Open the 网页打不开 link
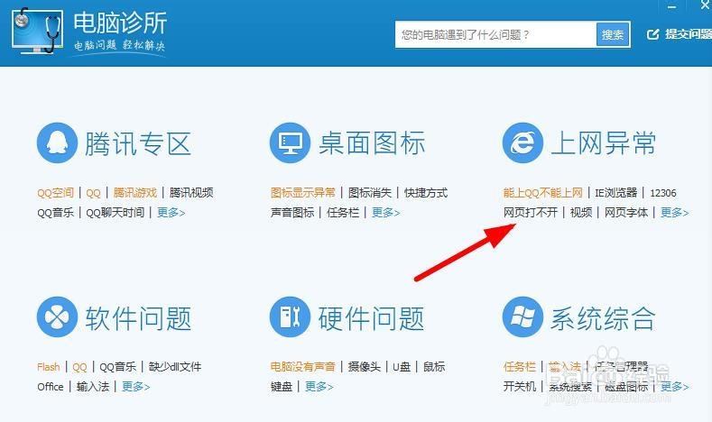This screenshot has width=712, height=422. (x=531, y=213)
